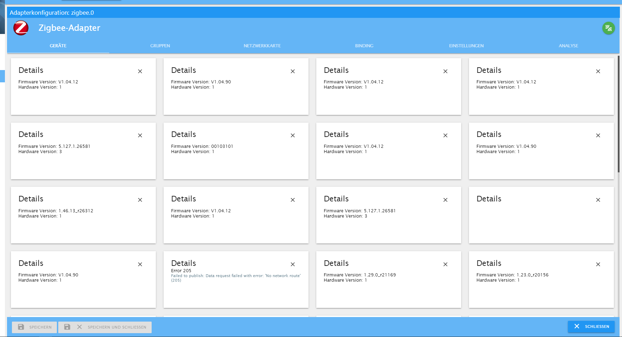
Task: Click the vertical scrollbar of device list
Action: [x=618, y=114]
